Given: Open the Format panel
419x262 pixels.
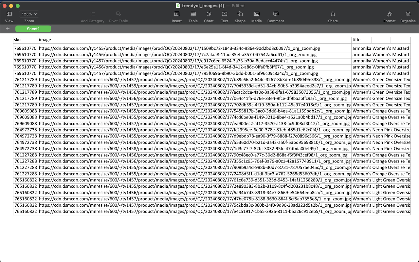Looking at the screenshot, I should 389,14.
